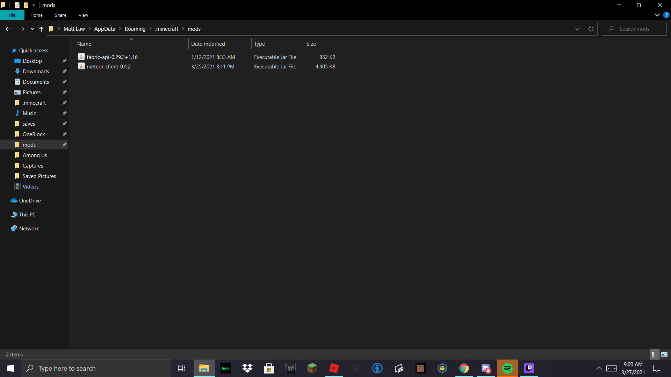This screenshot has height=377, width=671.
Task: Launch Spotify from the taskbar
Action: [x=508, y=368]
